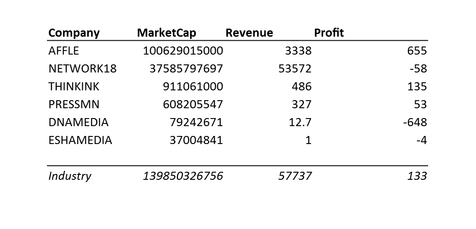Select PRESSMN revenue value 327
The height and width of the screenshot is (229, 476).
302,104
